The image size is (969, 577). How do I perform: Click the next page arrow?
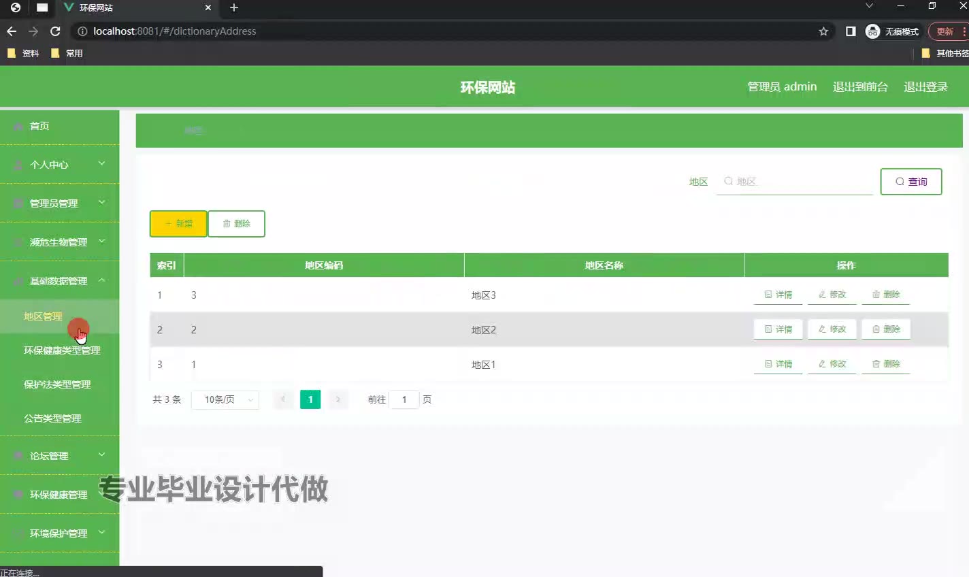338,399
